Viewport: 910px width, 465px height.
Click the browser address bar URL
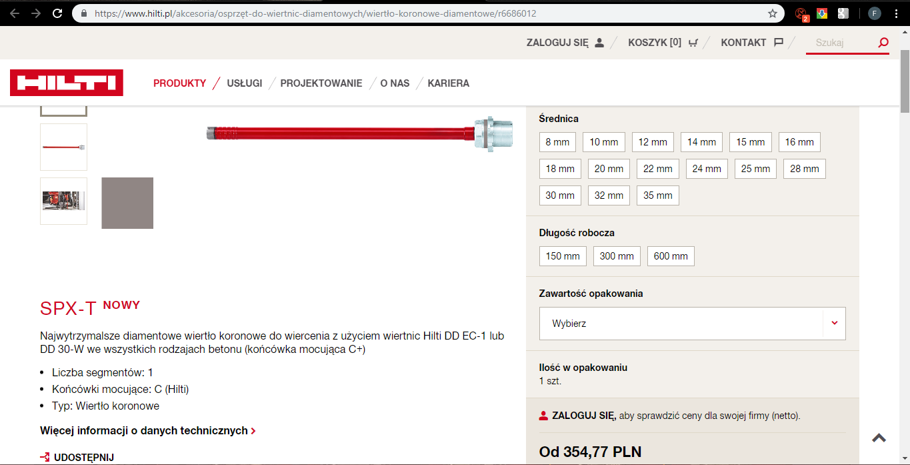(x=315, y=13)
